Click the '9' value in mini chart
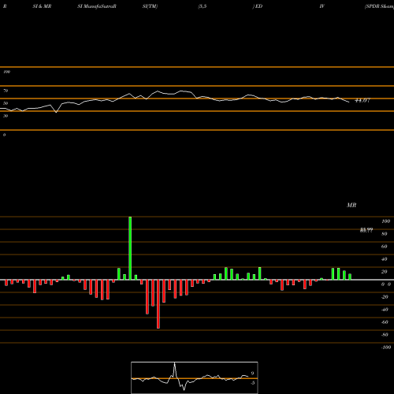Image resolution: width=394 pixels, height=394 pixels. coord(252,374)
